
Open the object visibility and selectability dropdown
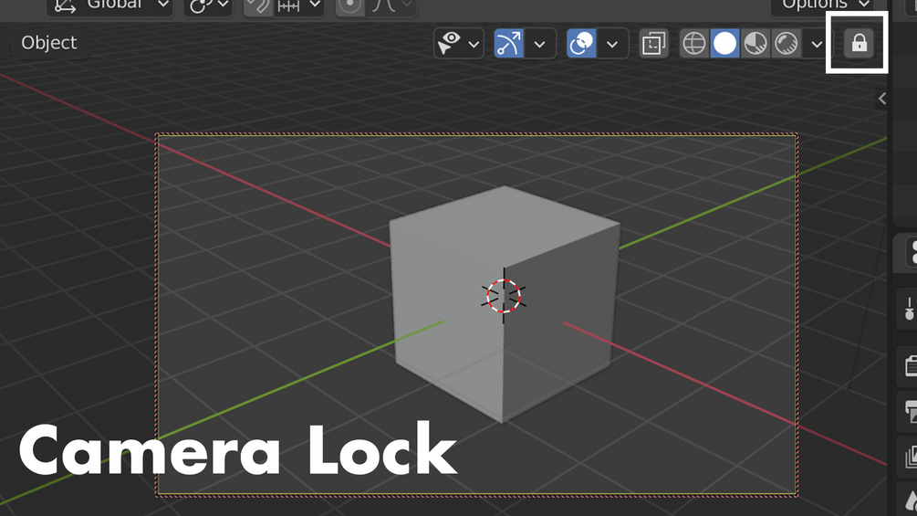pos(458,43)
